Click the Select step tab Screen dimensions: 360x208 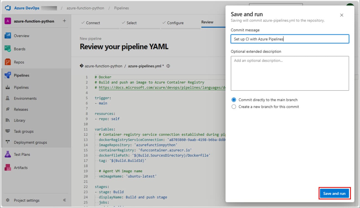[129, 23]
